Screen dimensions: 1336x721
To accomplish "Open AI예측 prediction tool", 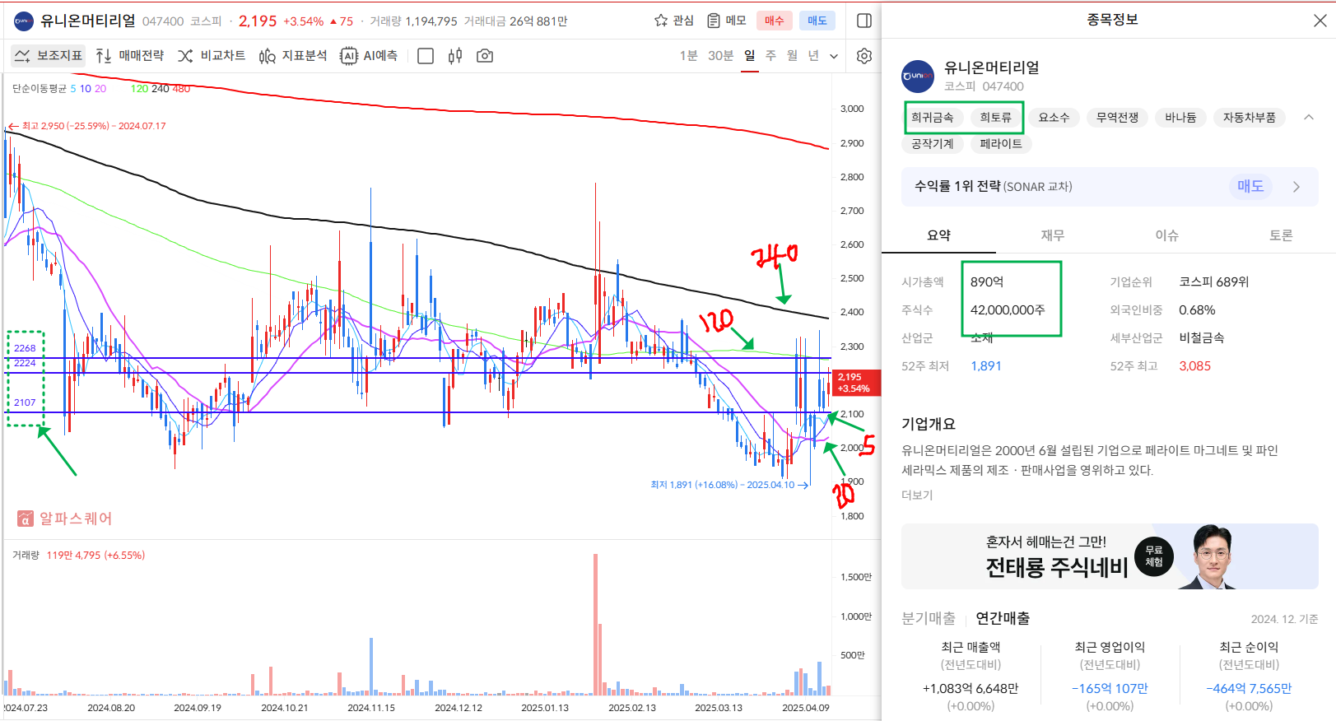I will [369, 56].
